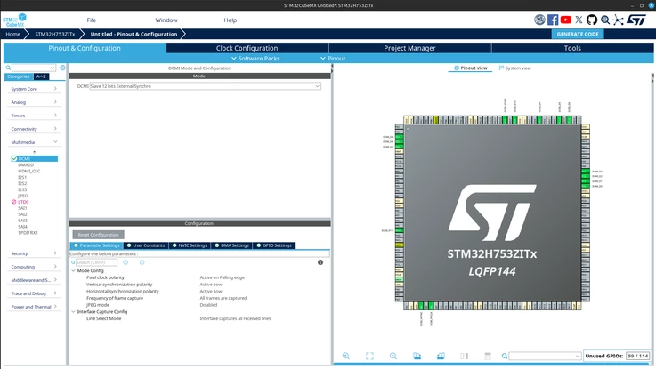Open the YouTube icon link
Image resolution: width=656 pixels, height=369 pixels.
coord(565,20)
